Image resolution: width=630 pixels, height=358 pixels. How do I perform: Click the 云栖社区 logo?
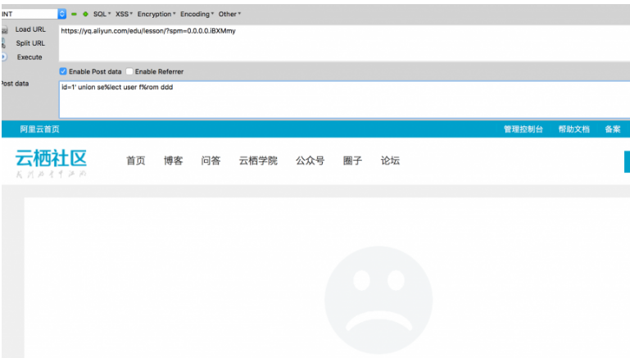tap(51, 163)
